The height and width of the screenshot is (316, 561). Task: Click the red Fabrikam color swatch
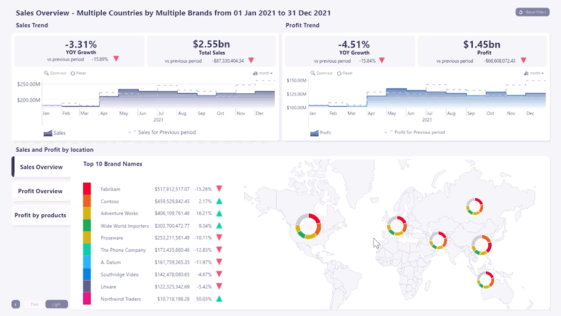tap(87, 189)
